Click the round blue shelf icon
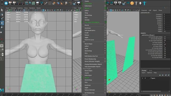Viewport: 171px width, 96px height. [x=6, y=3]
